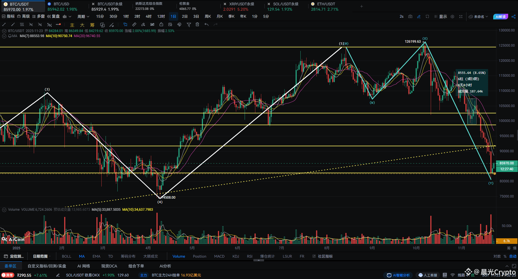Open the 主 main-force indicator
Screen dimensions: 518x279
(72, 25)
